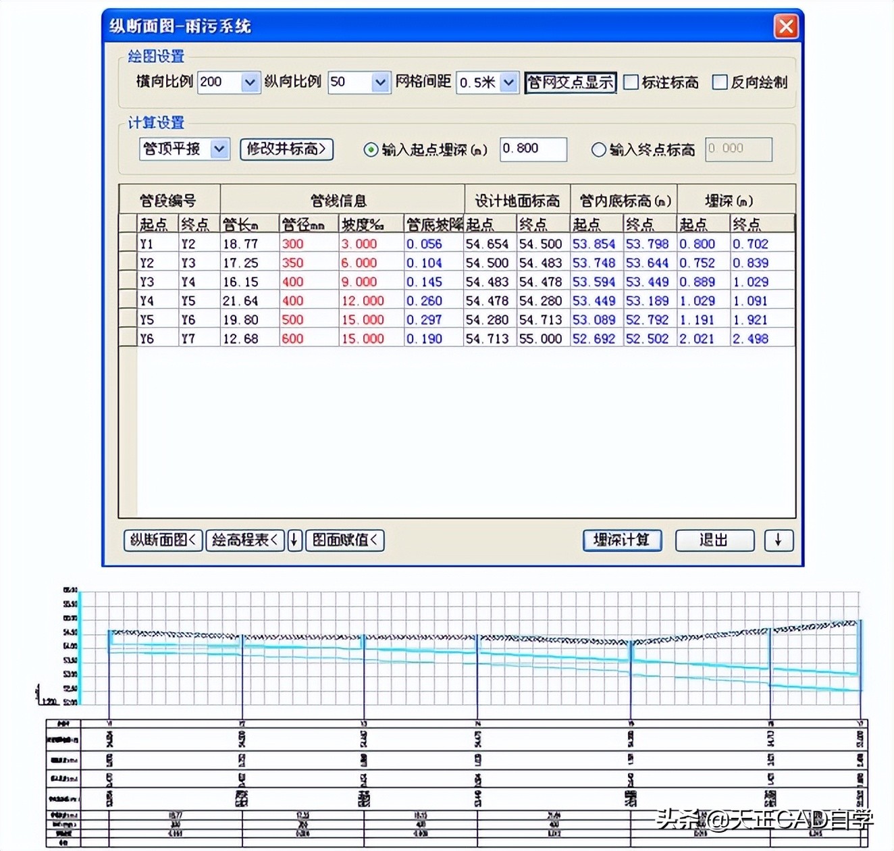Screen dimensions: 894x851
Task: Select the 输入终点标高 radio option
Action: (598, 150)
